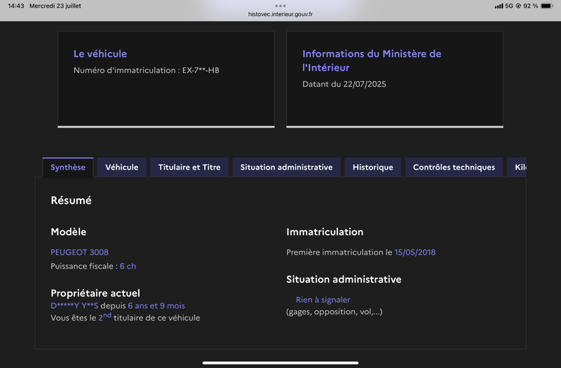Tap the 14:43 clock in status bar
This screenshot has height=368, width=561.
(15, 6)
